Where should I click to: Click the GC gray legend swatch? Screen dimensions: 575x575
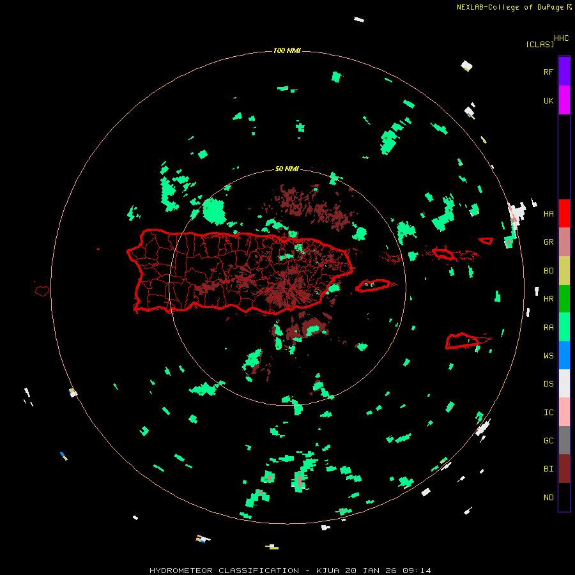pos(564,440)
